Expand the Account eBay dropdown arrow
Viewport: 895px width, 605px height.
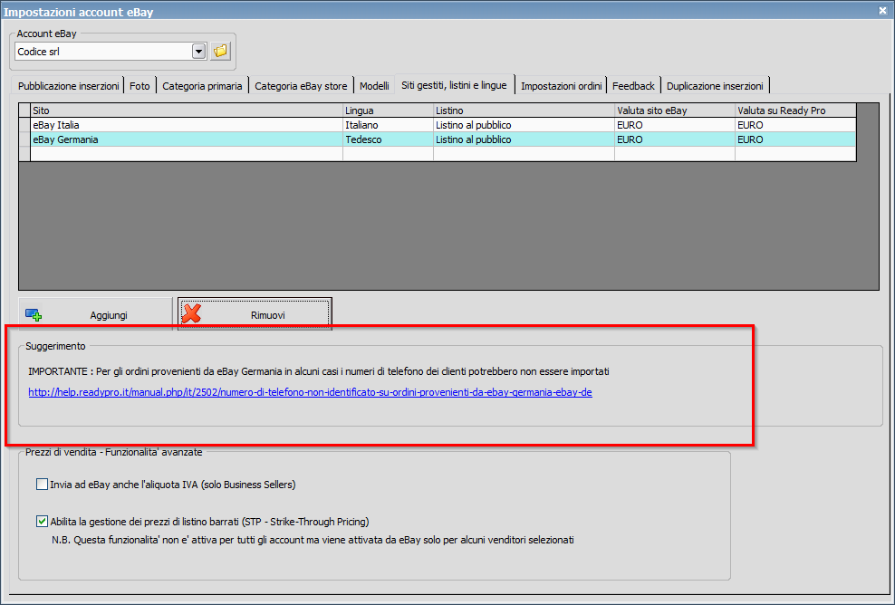(x=198, y=52)
